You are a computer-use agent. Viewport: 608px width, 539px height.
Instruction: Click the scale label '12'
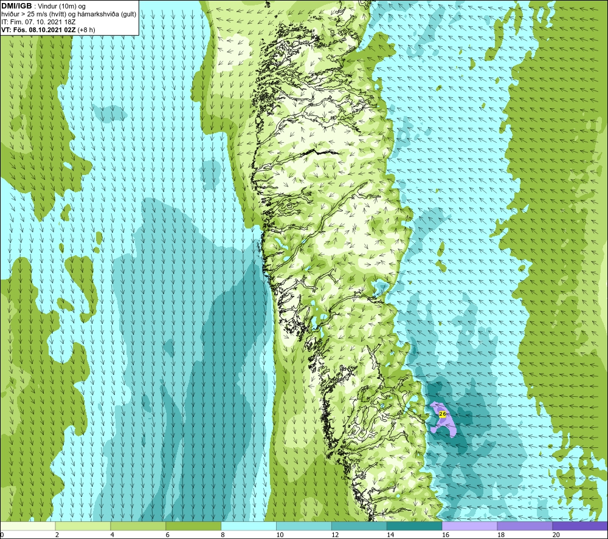[x=335, y=535]
